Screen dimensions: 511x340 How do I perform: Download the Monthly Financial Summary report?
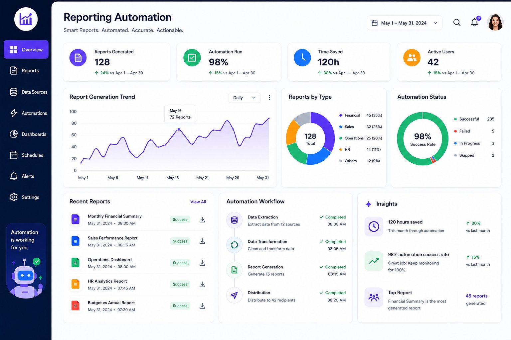(202, 219)
